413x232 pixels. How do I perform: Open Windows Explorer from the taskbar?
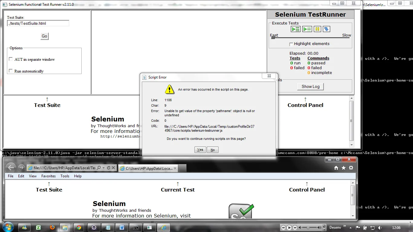coord(65,227)
